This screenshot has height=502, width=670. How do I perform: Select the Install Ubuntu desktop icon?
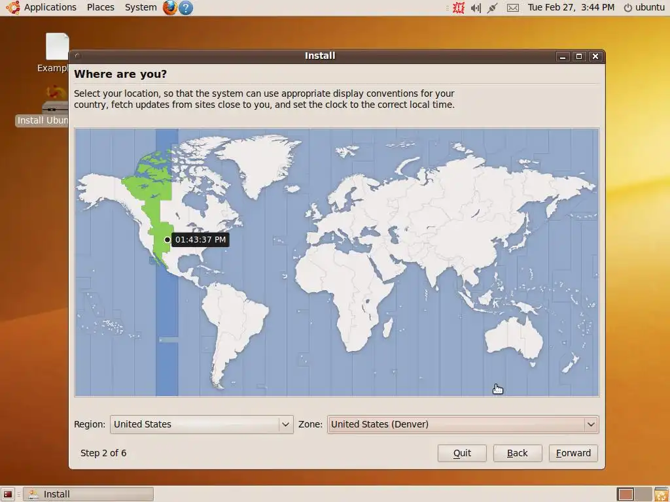pos(43,106)
